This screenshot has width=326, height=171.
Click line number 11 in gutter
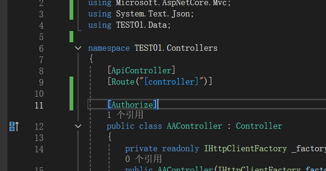[39, 106]
